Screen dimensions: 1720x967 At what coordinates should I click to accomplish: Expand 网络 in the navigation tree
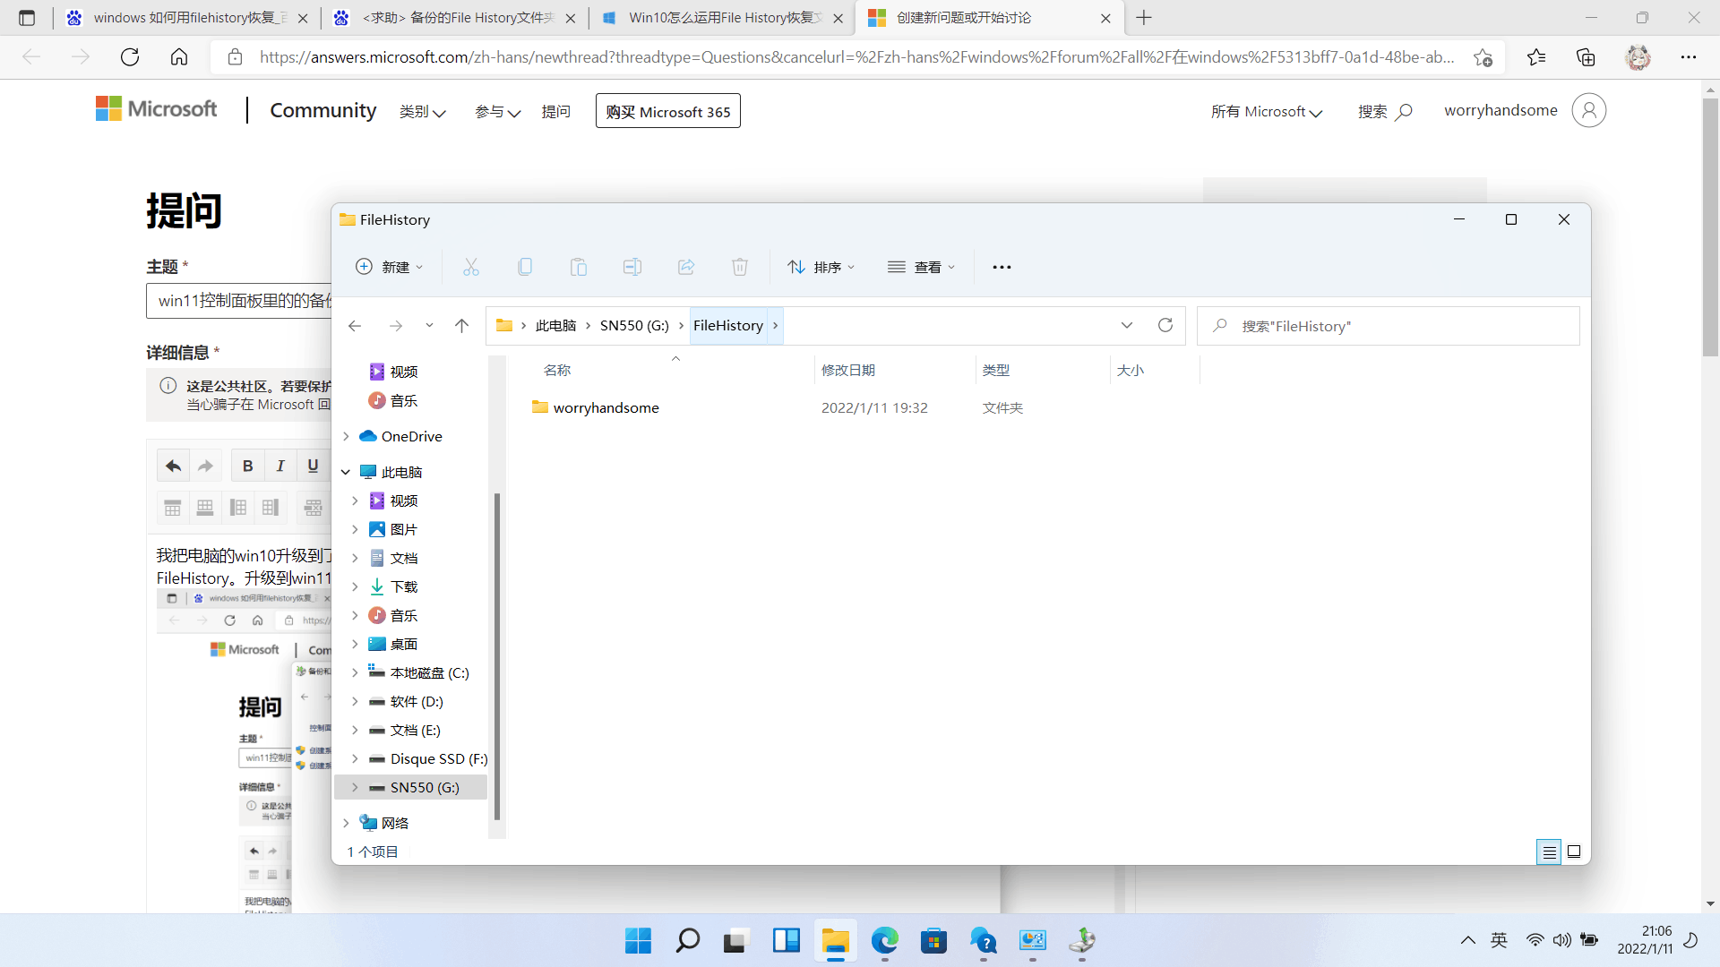[346, 823]
